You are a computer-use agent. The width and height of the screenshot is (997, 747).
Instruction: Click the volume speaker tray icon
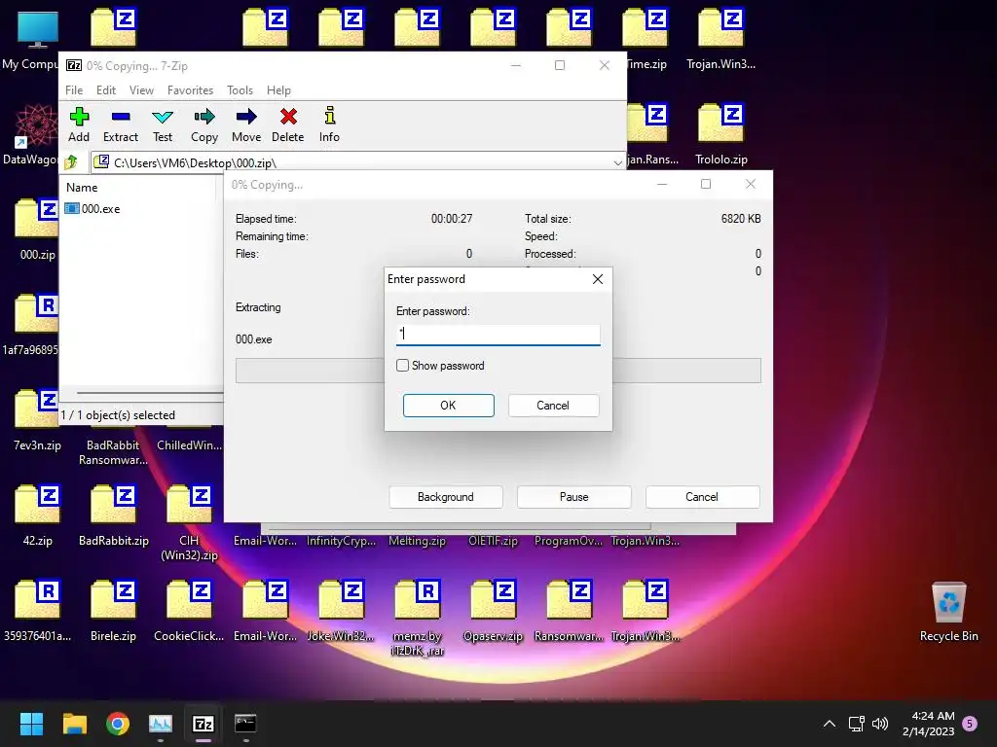(880, 724)
